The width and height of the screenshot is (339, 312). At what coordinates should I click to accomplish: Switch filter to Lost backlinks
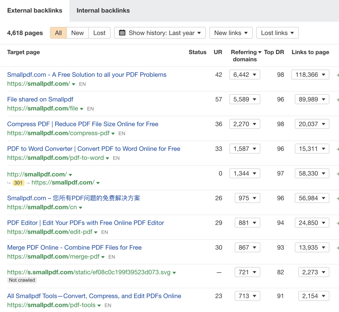(x=99, y=33)
